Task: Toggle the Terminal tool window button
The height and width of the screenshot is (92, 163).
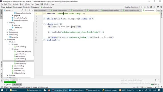Action: 17,85
